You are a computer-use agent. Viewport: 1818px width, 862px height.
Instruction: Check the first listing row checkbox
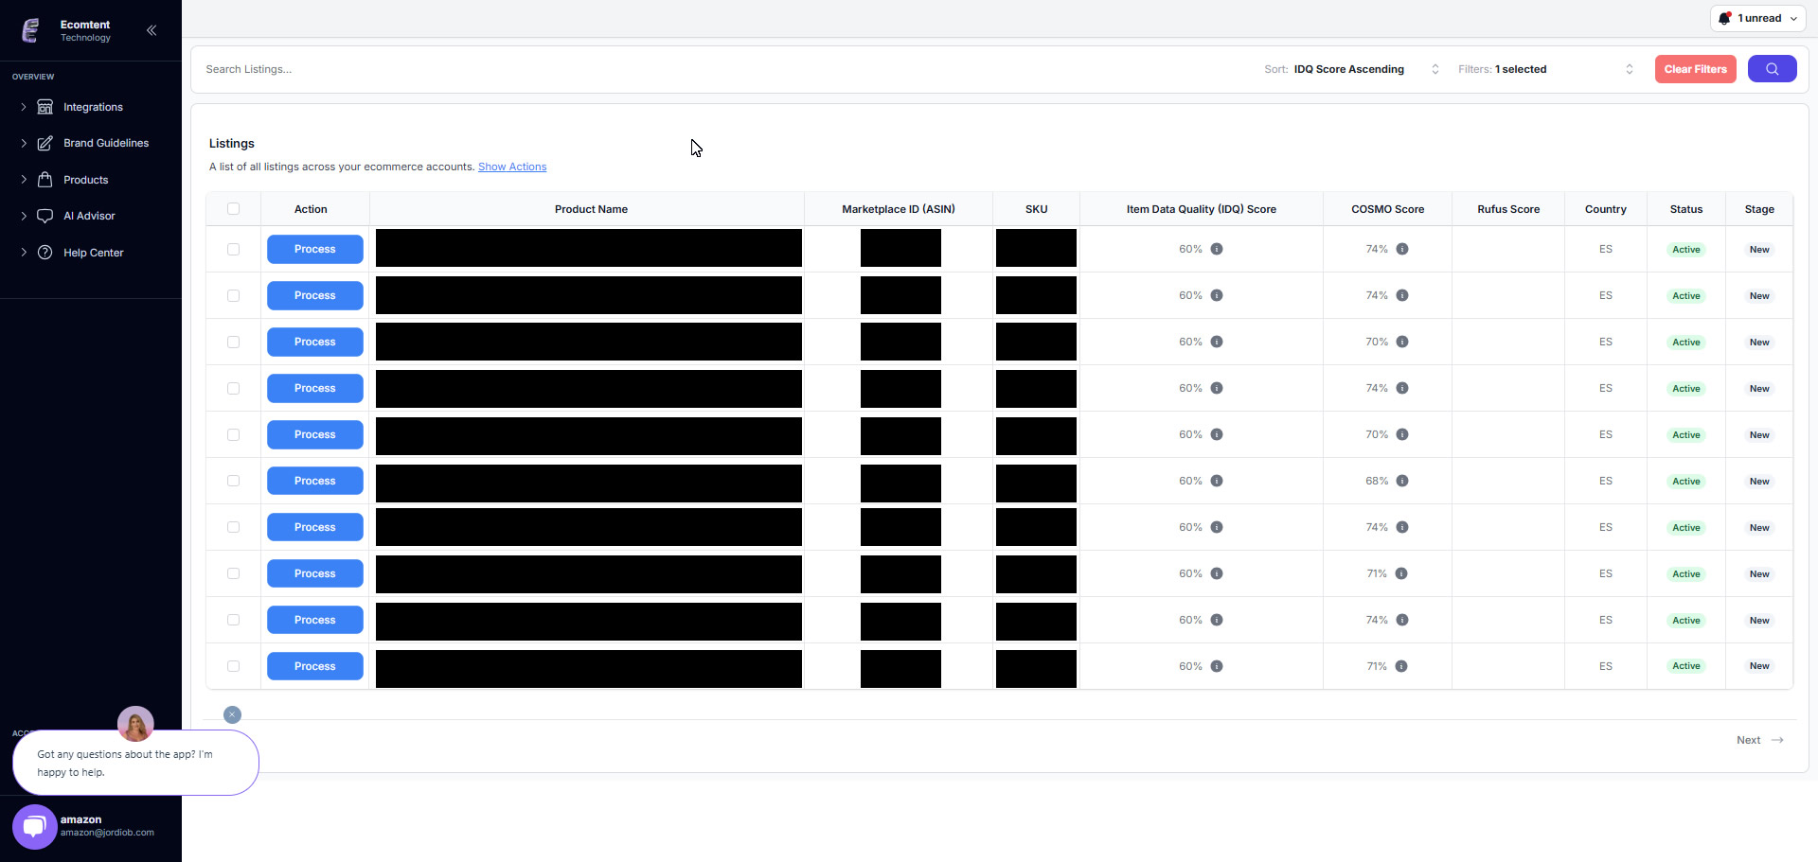click(x=233, y=249)
